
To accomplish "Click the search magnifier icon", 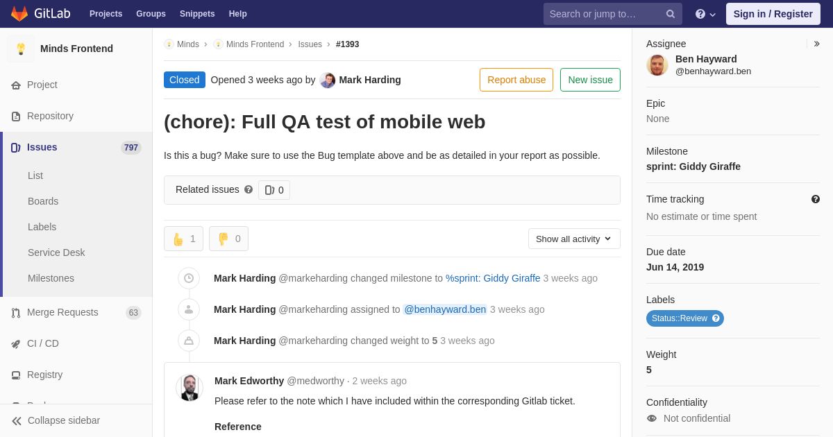I will click(670, 14).
